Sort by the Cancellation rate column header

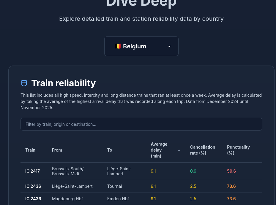pyautogui.click(x=203, y=150)
